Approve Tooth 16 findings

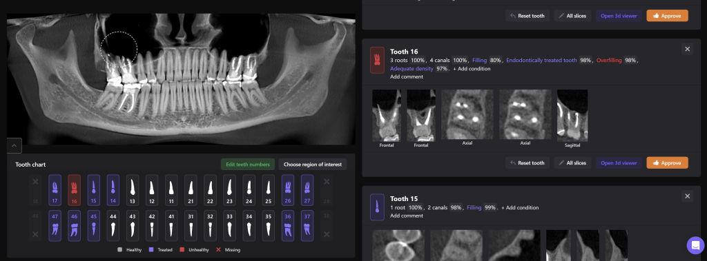point(668,163)
